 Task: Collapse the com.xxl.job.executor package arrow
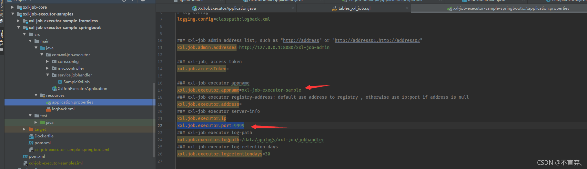42,55
